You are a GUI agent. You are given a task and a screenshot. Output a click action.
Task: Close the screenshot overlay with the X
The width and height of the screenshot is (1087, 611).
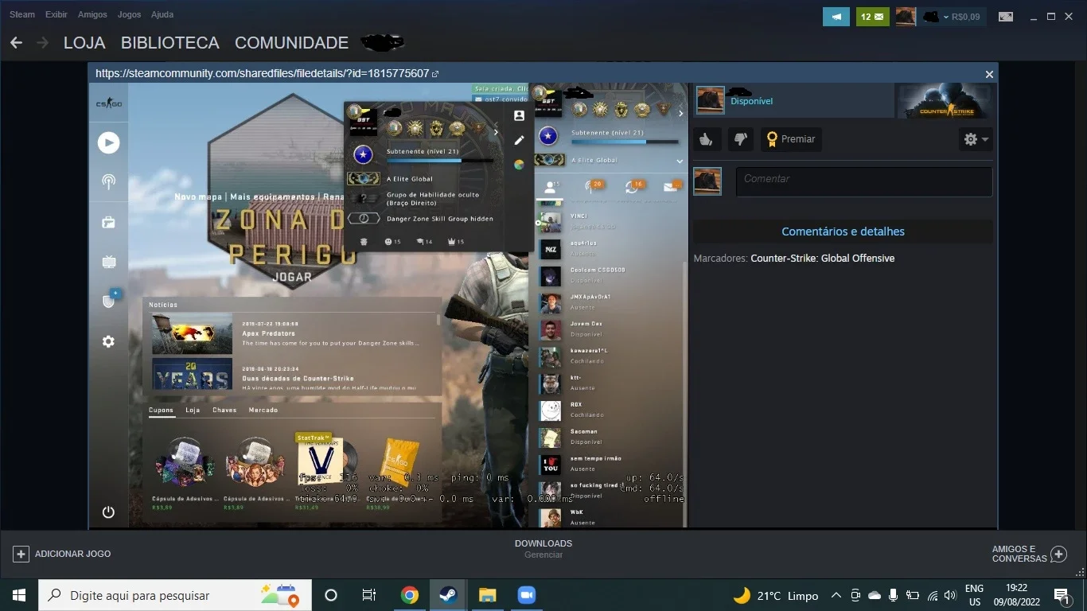(989, 74)
